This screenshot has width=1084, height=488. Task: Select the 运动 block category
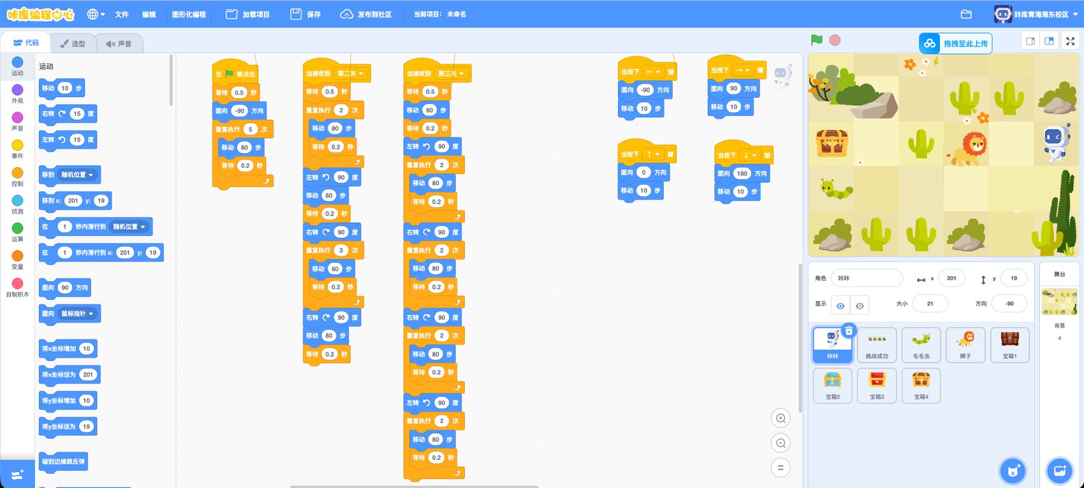point(17,66)
